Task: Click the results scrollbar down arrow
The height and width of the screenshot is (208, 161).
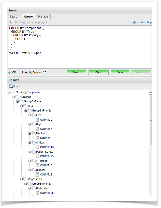Action: tap(151, 194)
